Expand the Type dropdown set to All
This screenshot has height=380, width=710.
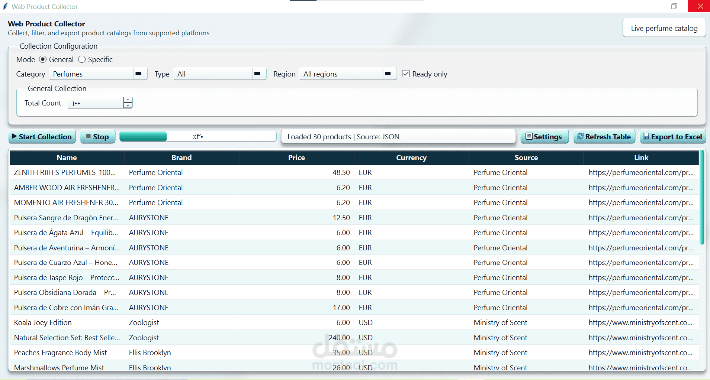pos(219,74)
